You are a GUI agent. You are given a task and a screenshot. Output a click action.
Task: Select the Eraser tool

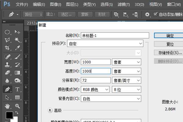(x=8, y=73)
